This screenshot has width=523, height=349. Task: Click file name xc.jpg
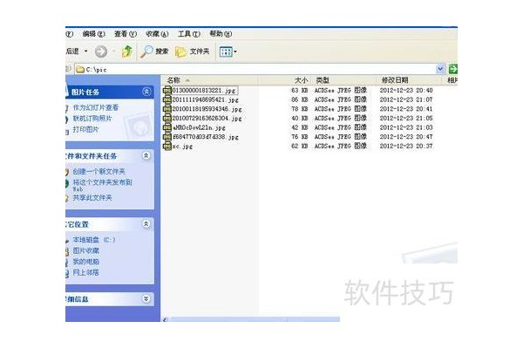182,147
